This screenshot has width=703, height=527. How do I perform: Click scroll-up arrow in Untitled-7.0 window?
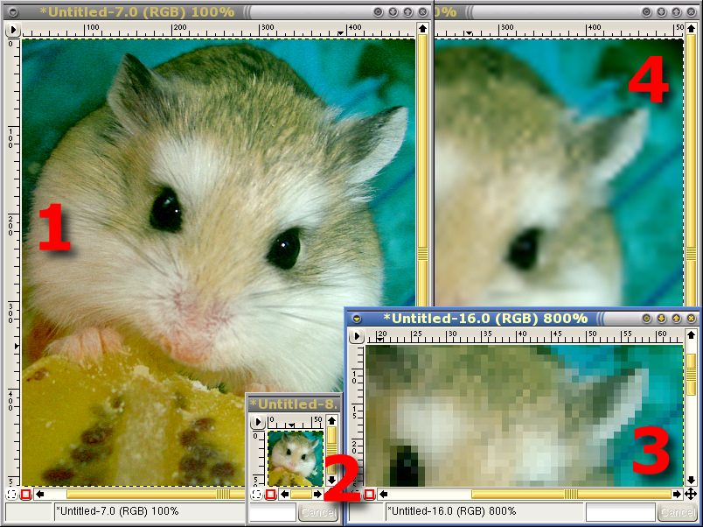coord(422,29)
